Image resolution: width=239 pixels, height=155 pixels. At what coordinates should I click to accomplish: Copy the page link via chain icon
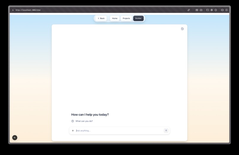coord(189,10)
